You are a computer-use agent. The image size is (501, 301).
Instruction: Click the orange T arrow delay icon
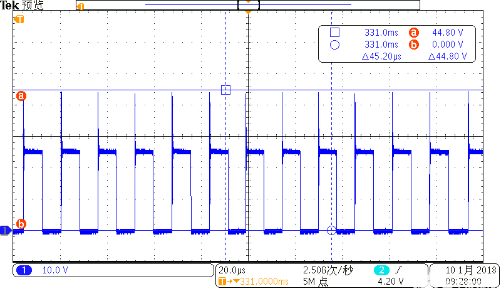pos(229,282)
